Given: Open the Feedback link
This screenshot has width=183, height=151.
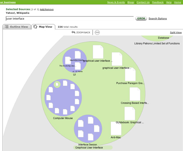Looking at the screenshot, I should [158, 2].
